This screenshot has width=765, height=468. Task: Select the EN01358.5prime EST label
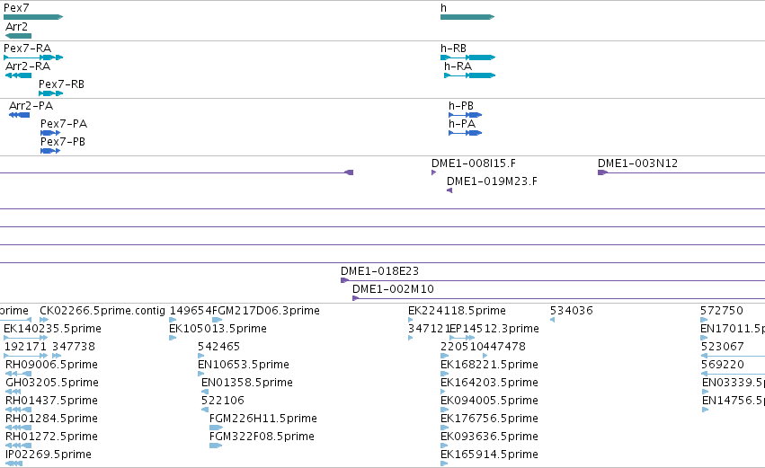pos(247,383)
